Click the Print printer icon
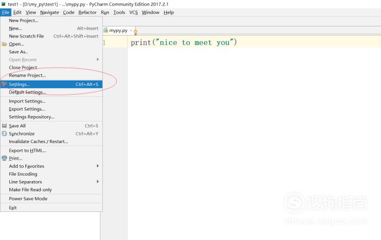This screenshot has width=381, height=240. coord(4,158)
